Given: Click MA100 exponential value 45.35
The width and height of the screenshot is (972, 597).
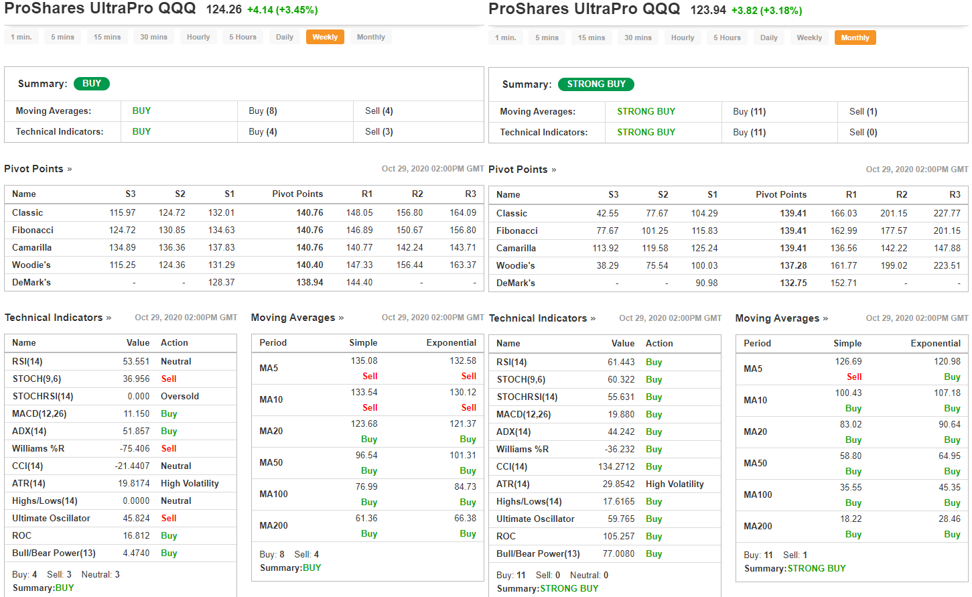Looking at the screenshot, I should (949, 487).
